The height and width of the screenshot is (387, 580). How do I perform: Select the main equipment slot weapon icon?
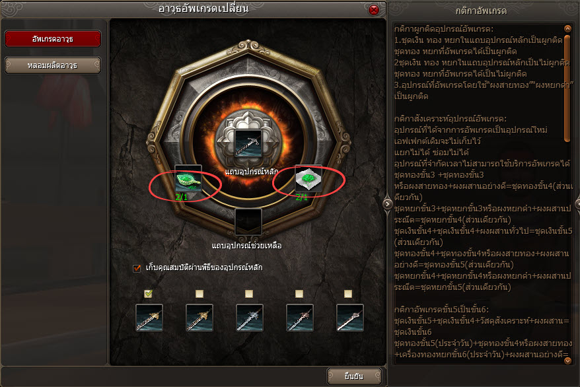pyautogui.click(x=248, y=143)
